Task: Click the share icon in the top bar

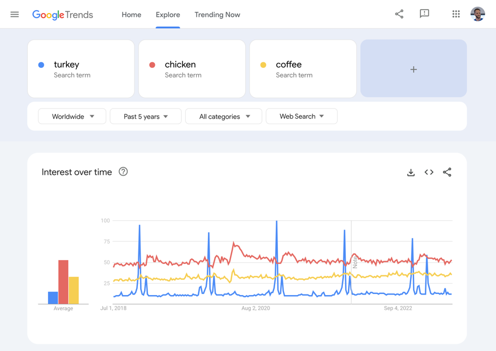Action: point(399,14)
